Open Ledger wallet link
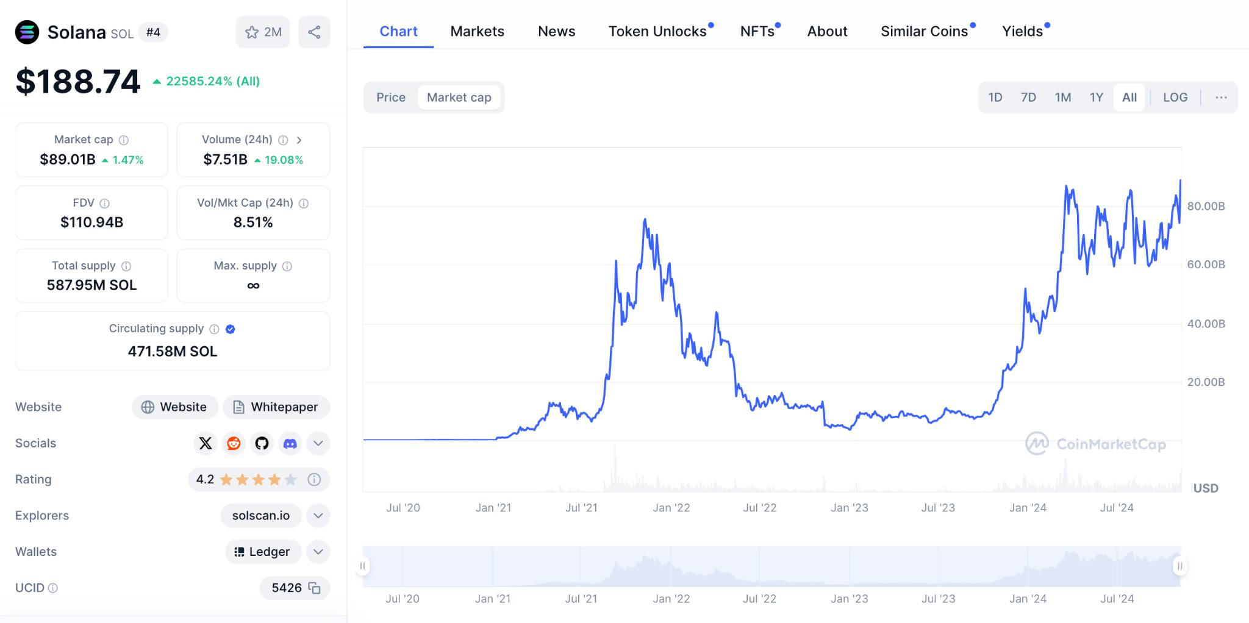1249x623 pixels. coord(263,552)
